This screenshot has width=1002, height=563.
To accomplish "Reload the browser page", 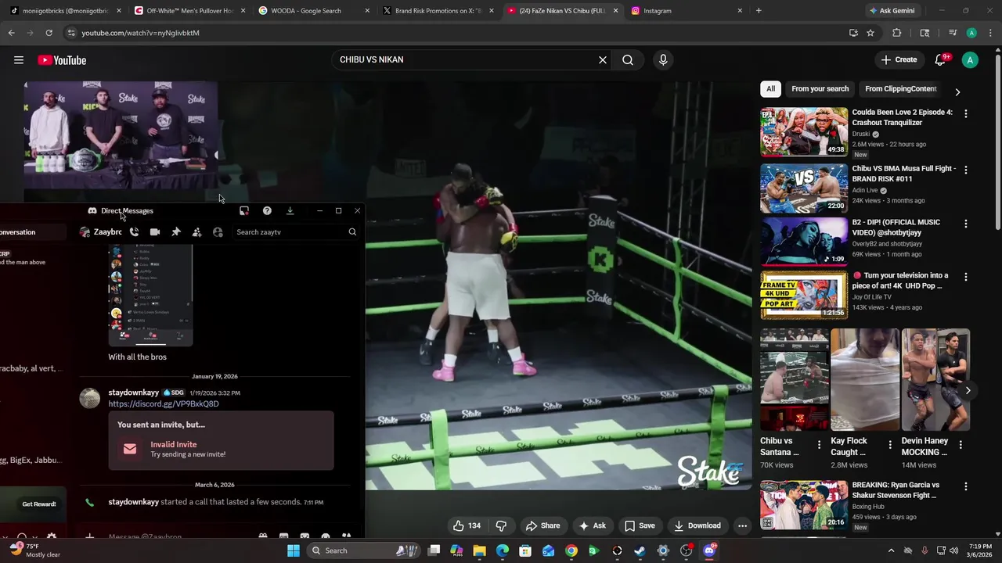I will coord(49,33).
